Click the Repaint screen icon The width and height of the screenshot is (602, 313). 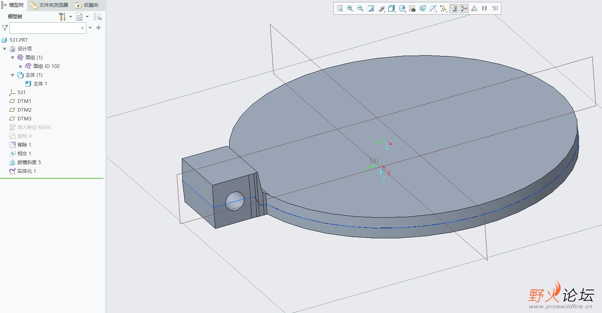point(371,8)
